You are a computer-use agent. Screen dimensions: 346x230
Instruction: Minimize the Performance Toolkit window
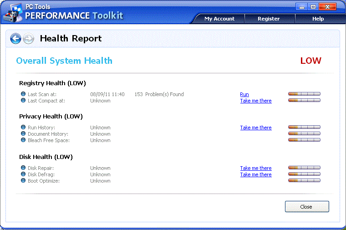pos(302,7)
